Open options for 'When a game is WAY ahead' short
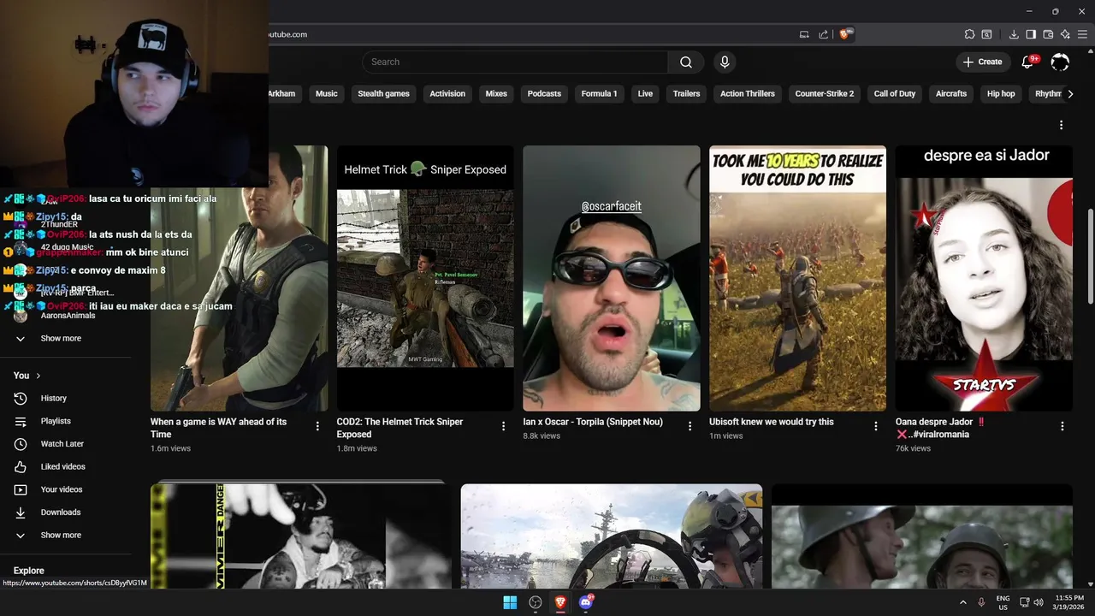The width and height of the screenshot is (1095, 616). [317, 426]
